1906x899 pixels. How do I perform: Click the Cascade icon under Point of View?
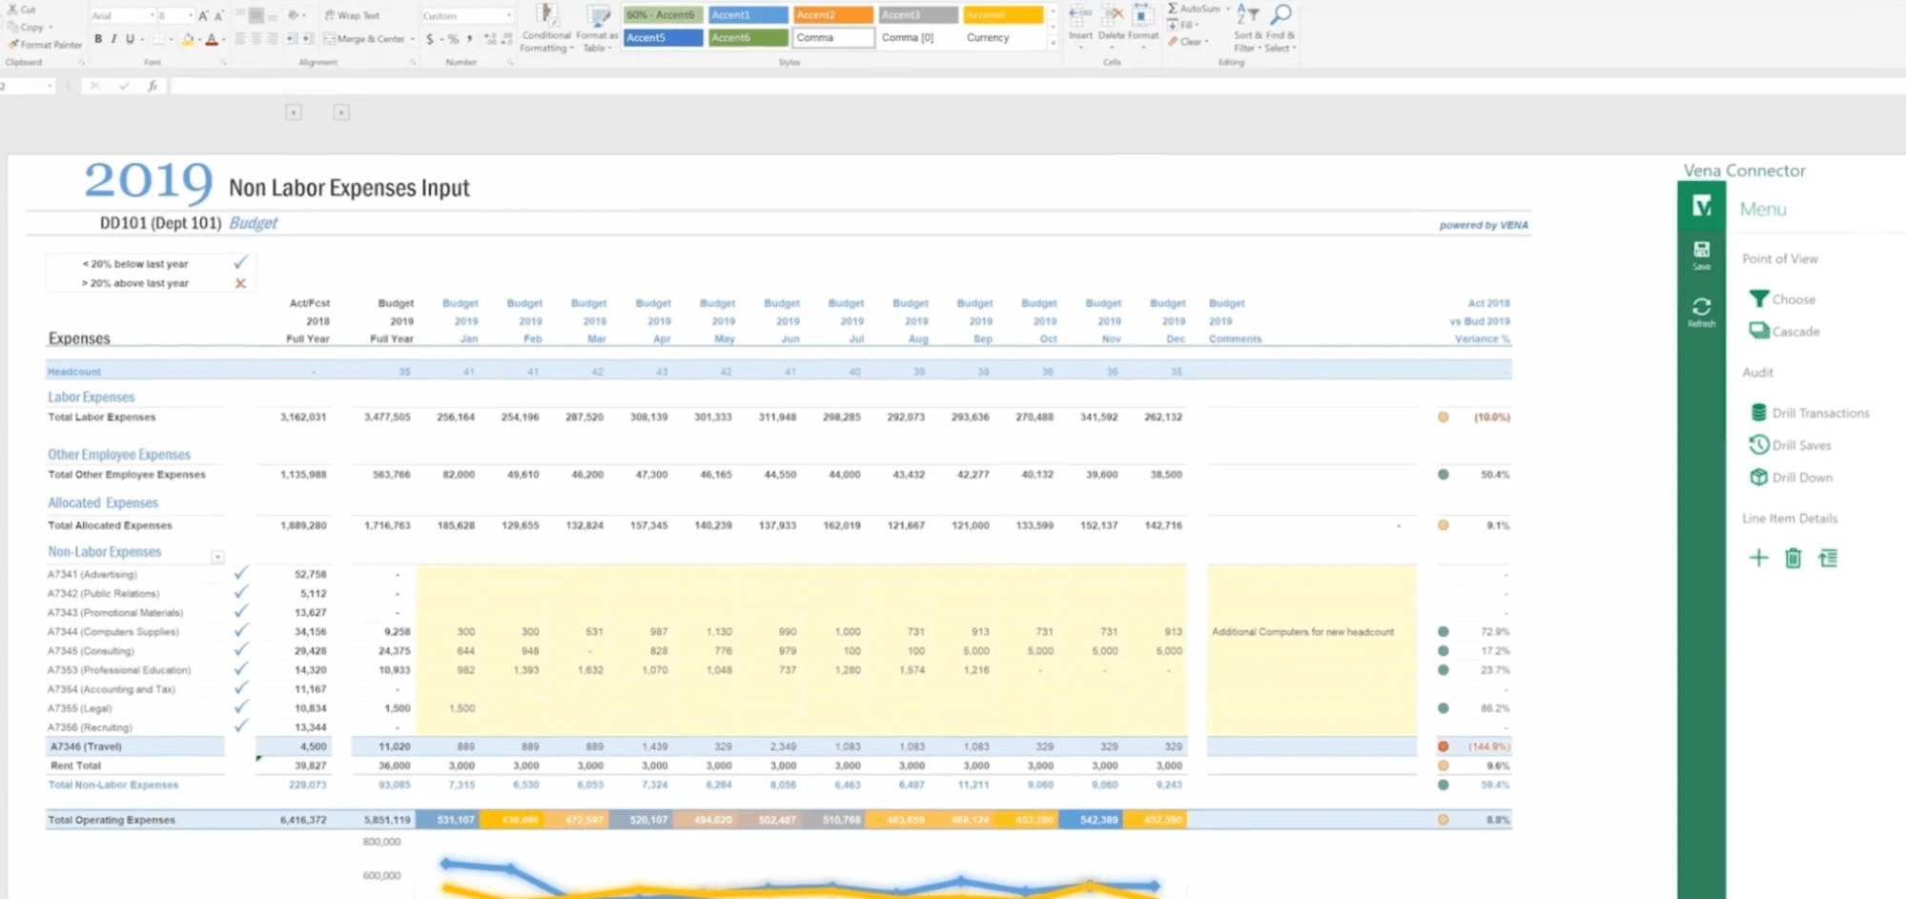coord(1759,331)
